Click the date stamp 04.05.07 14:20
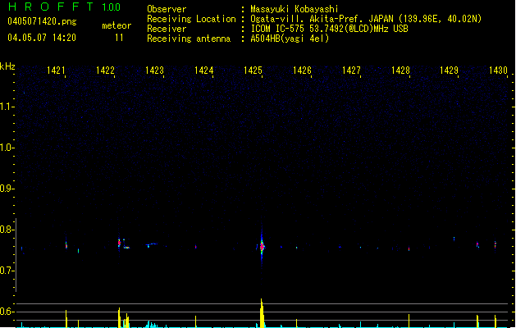The width and height of the screenshot is (516, 328). click(42, 38)
